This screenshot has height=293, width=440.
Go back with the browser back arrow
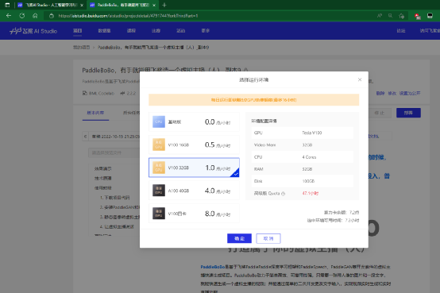click(9, 16)
